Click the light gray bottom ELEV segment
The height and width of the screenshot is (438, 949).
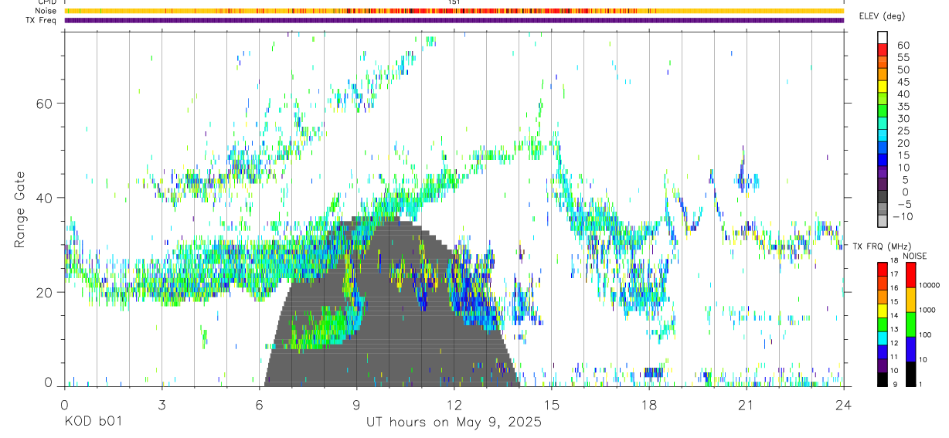tap(883, 221)
